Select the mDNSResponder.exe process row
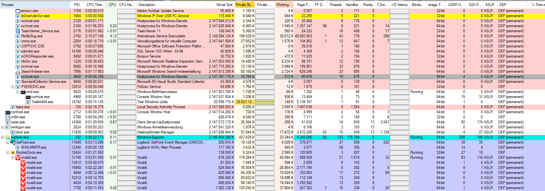This screenshot has height=191, width=545. [x=272, y=56]
